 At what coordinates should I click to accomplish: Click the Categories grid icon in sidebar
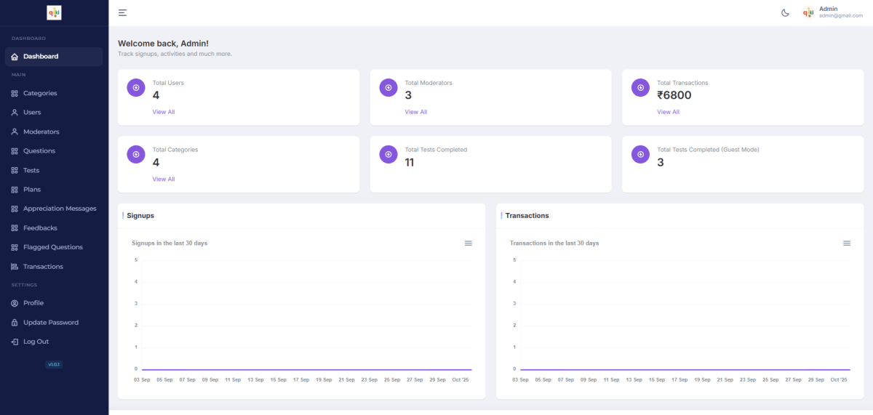point(15,93)
